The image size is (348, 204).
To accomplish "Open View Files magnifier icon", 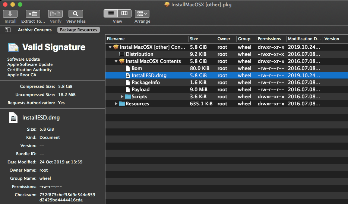I will click(x=76, y=14).
